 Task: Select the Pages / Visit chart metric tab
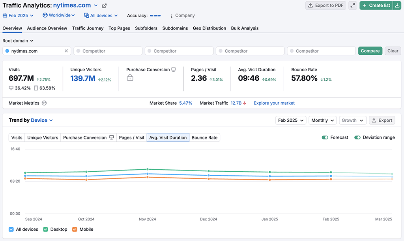coord(132,137)
